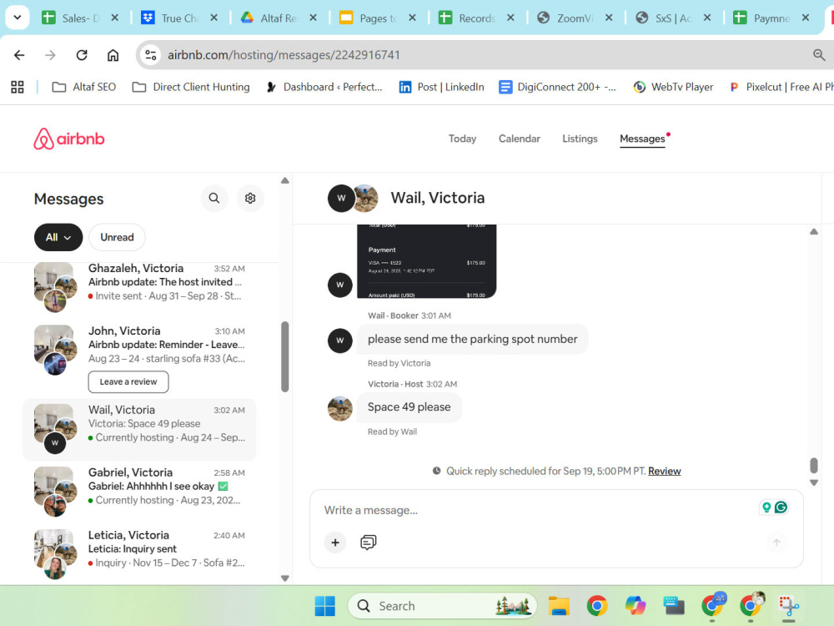Close the True Ch tab
The image size is (834, 626).
click(214, 18)
